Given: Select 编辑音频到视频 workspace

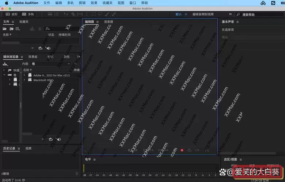Looking at the screenshot, I should pyautogui.click(x=203, y=14).
